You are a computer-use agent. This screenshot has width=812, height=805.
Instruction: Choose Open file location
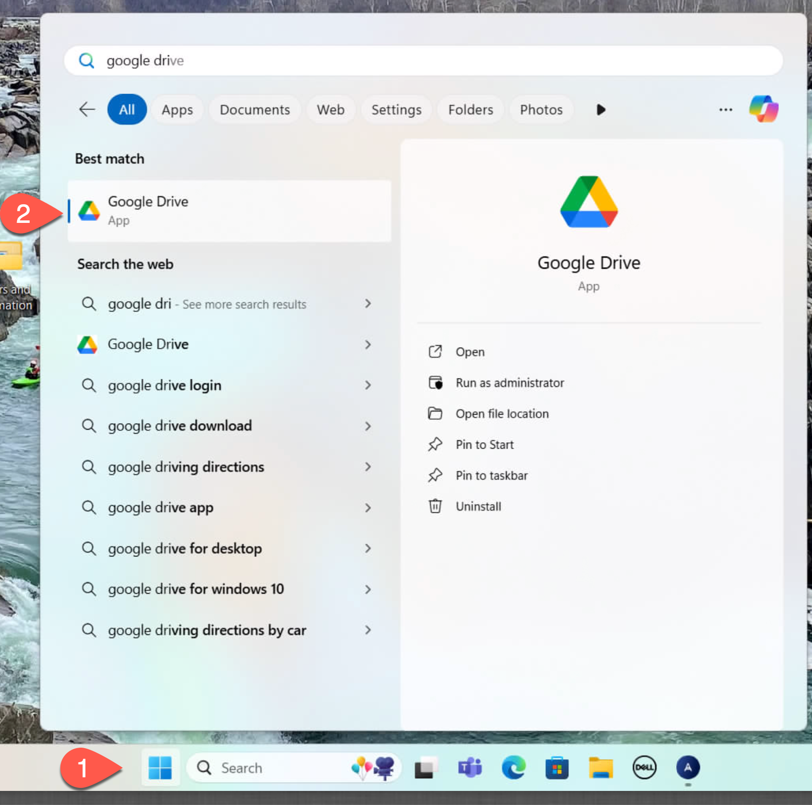tap(502, 414)
